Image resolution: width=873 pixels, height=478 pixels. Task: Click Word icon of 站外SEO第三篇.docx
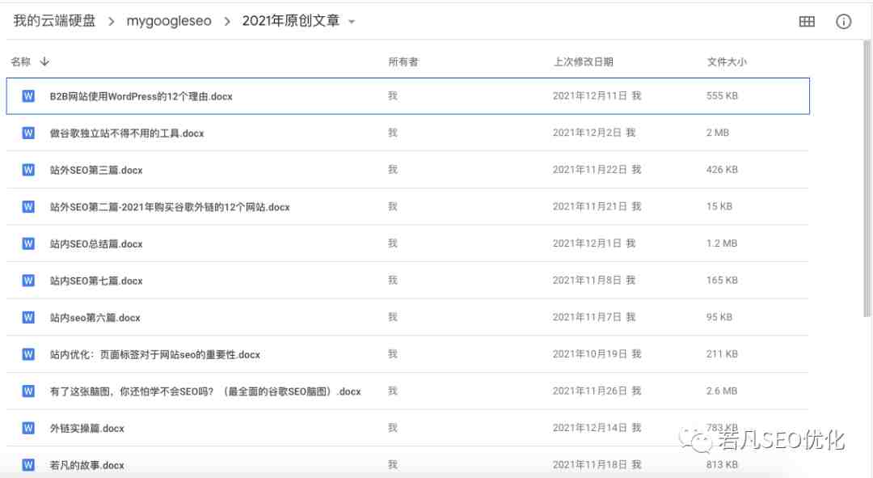[x=28, y=169]
